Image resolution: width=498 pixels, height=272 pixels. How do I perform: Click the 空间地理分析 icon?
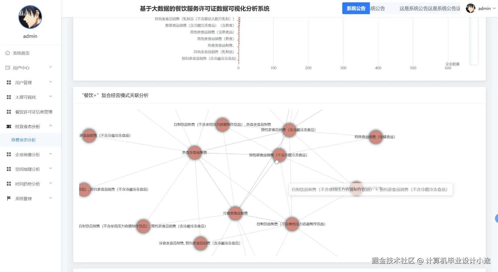(8, 169)
